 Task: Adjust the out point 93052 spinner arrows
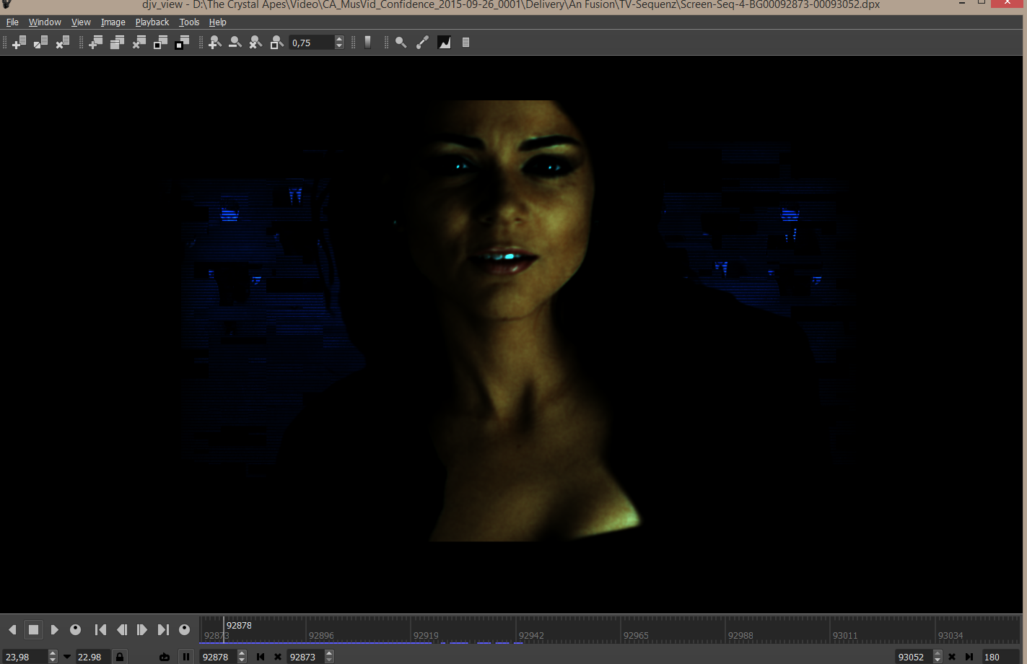click(938, 657)
